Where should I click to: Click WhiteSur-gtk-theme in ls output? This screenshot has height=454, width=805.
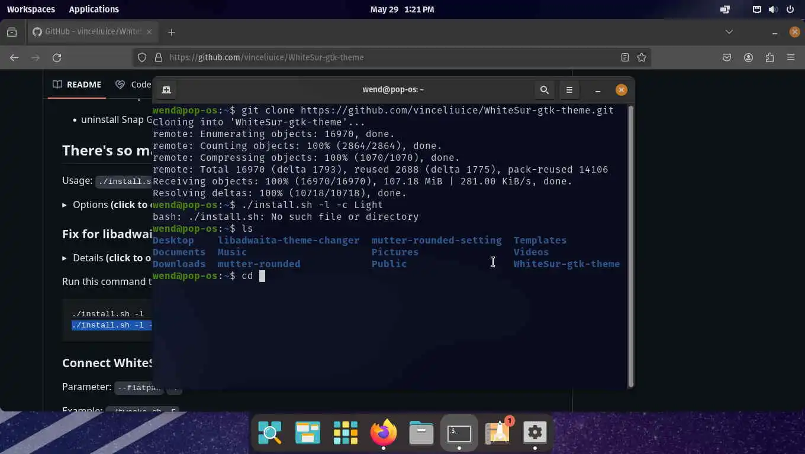(566, 264)
